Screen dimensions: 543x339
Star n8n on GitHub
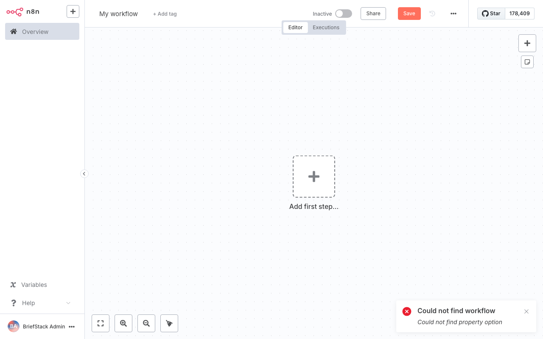491,13
